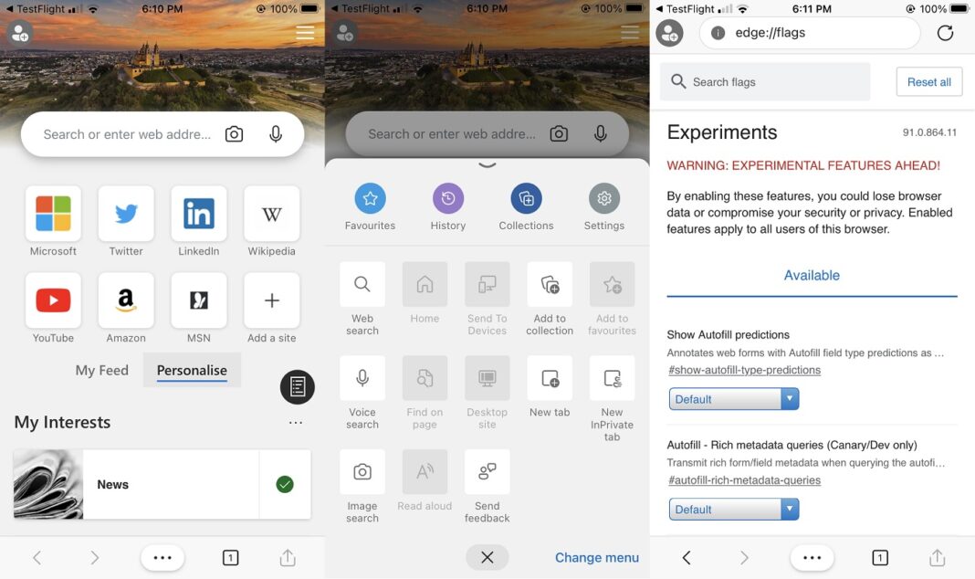The height and width of the screenshot is (579, 975).
Task: Open the Autofill Rich metadata Default dropdown
Action: (734, 510)
